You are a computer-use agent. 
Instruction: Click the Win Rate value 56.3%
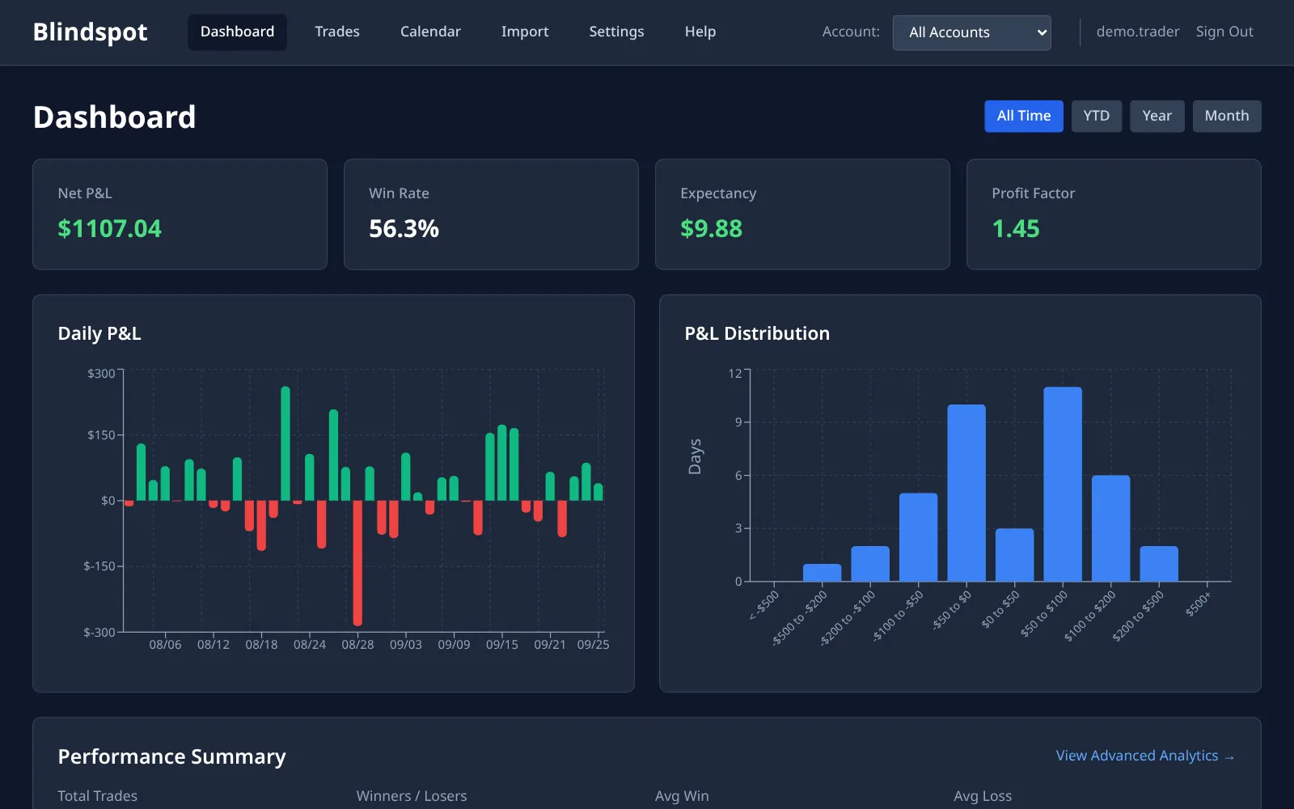click(404, 229)
